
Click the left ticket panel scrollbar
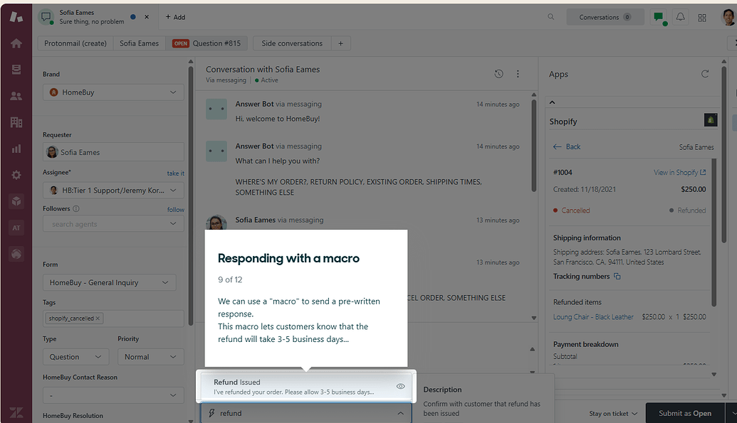coord(191,196)
